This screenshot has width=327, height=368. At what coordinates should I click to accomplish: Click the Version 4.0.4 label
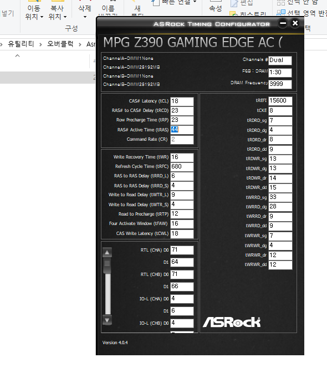(115, 343)
